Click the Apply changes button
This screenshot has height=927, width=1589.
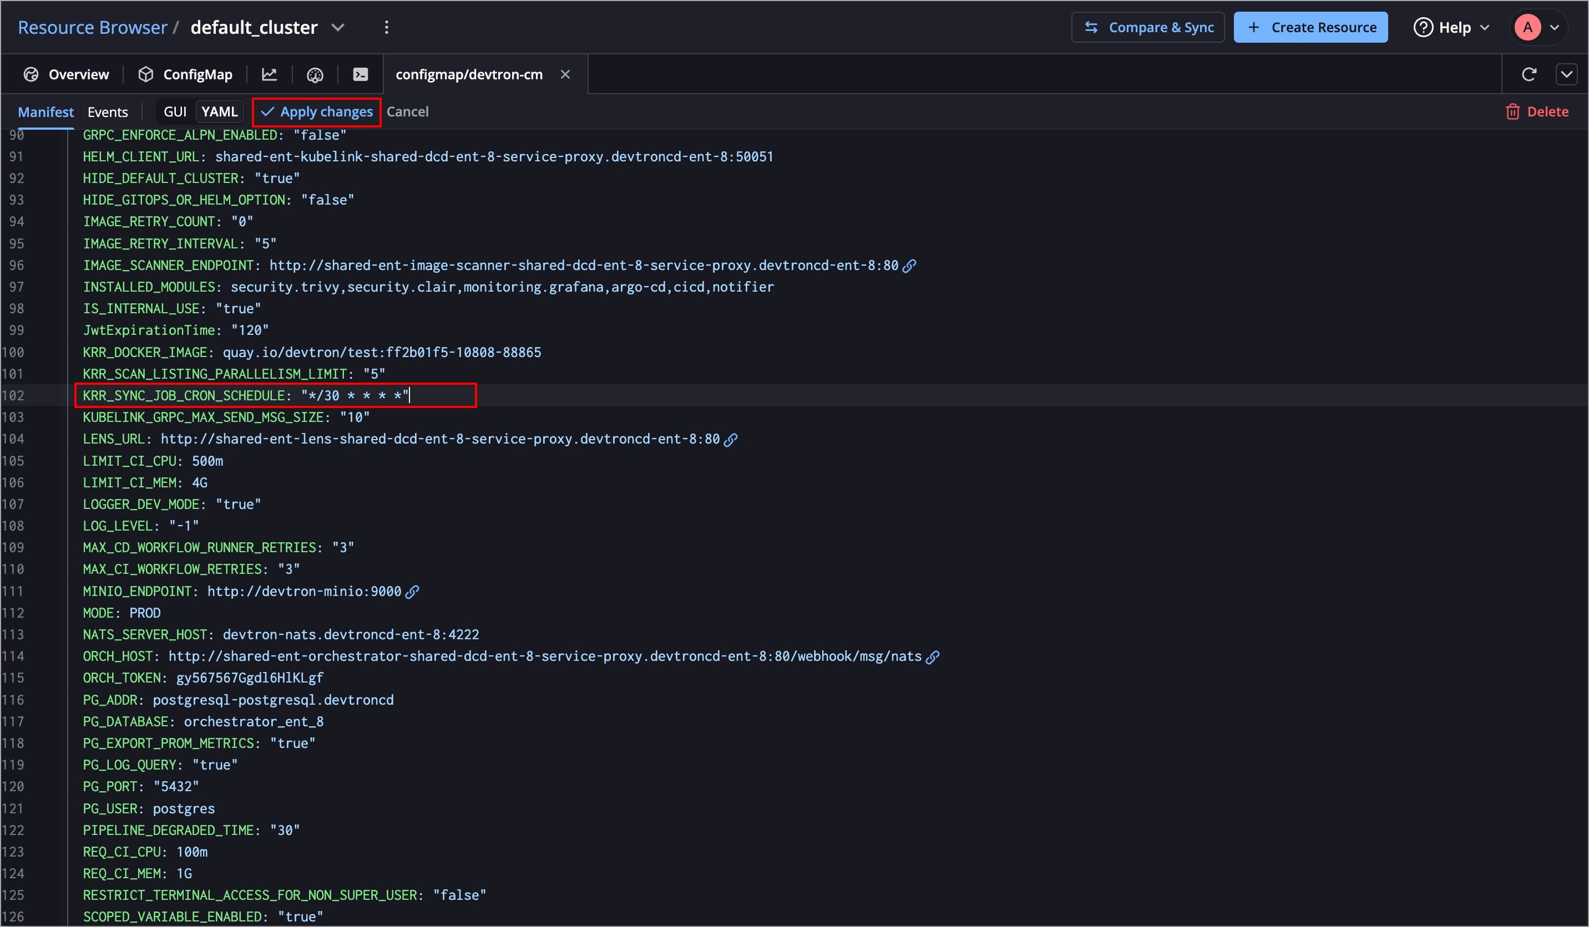pyautogui.click(x=317, y=111)
